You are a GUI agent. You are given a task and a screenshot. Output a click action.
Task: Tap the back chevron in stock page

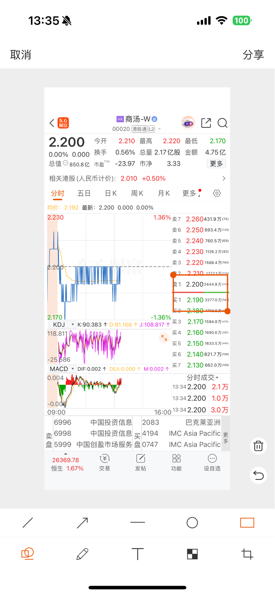tap(51, 123)
